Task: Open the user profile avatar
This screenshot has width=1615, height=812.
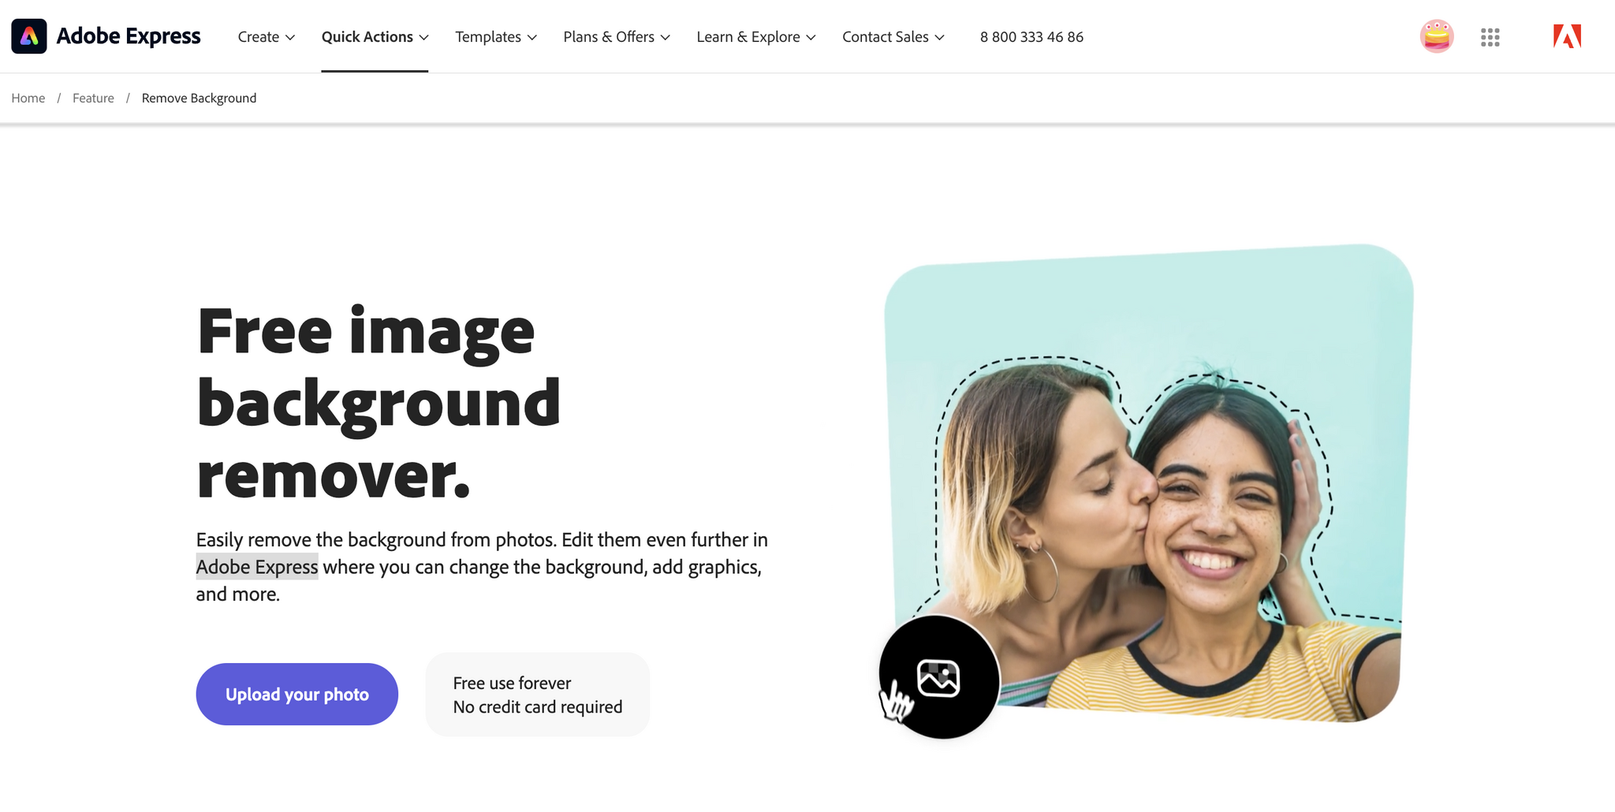Action: (x=1437, y=36)
